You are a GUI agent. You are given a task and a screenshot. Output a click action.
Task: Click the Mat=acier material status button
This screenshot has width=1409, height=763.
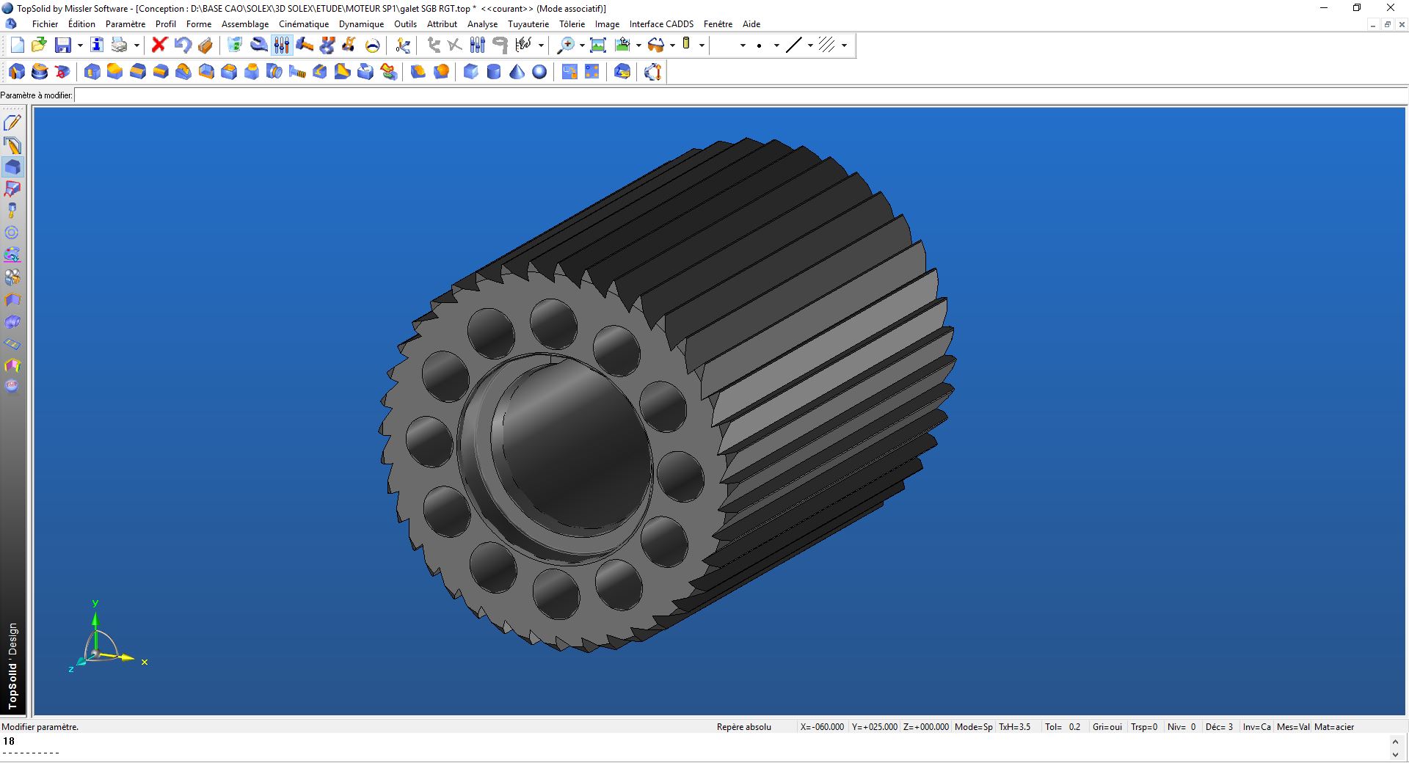1334,727
